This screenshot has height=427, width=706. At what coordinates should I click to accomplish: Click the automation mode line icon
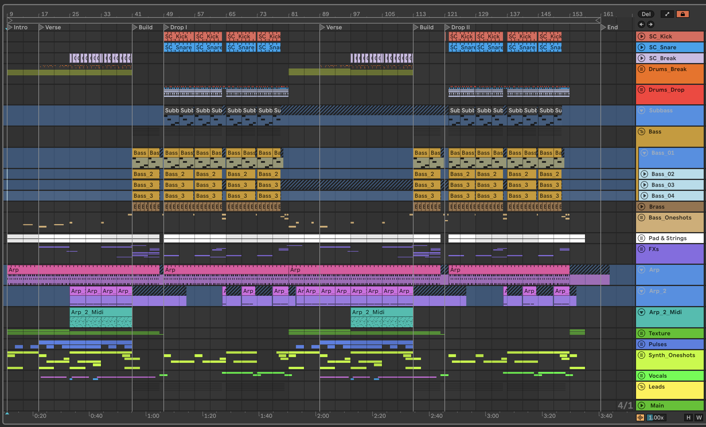pyautogui.click(x=667, y=14)
